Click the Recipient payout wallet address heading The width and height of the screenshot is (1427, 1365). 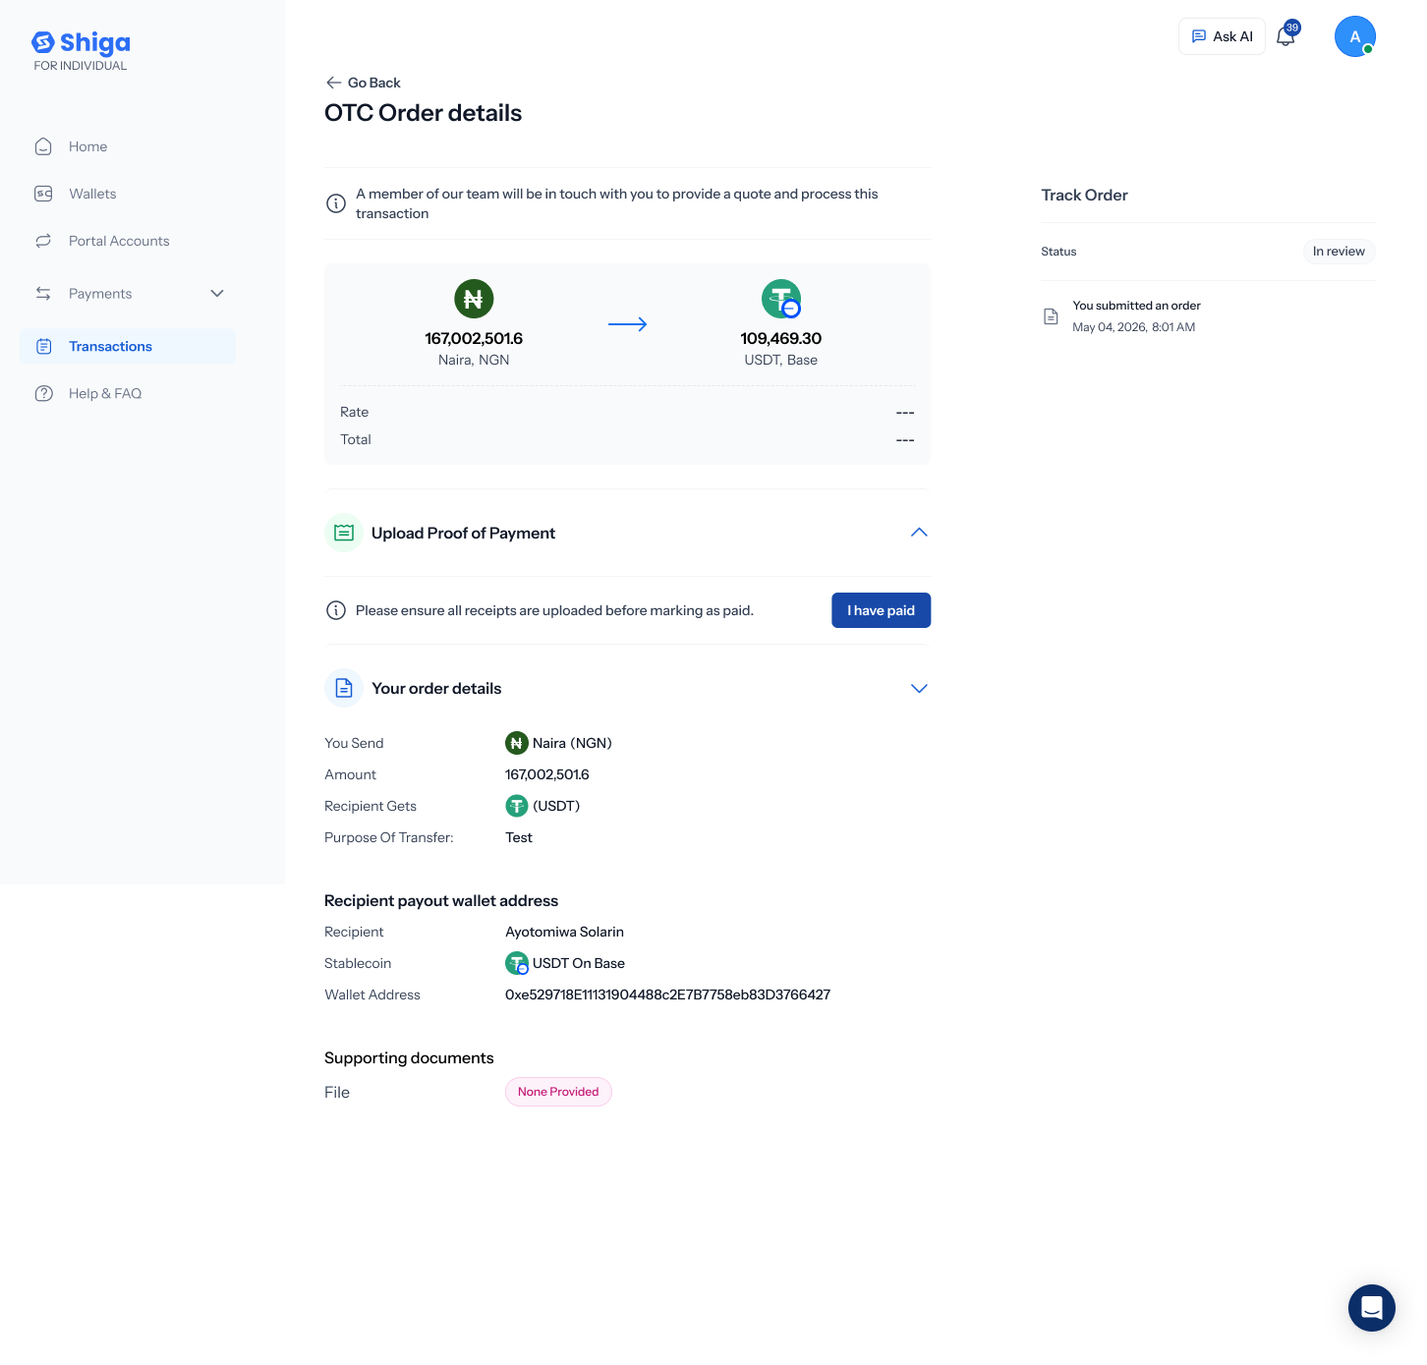pos(441,900)
